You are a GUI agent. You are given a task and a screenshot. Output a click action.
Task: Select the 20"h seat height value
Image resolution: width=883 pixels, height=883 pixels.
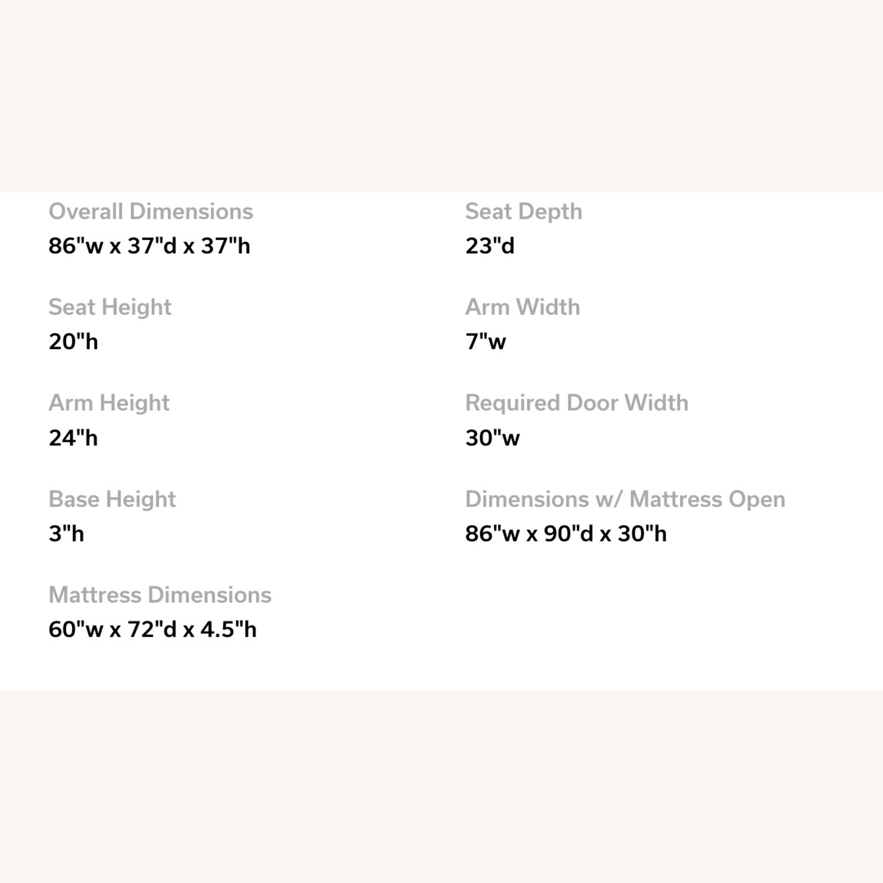(73, 341)
